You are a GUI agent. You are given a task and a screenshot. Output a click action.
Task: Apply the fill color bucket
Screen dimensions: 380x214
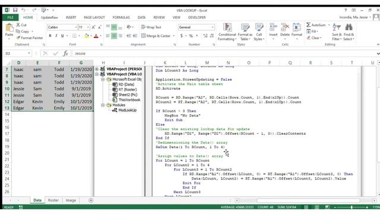pos(87,36)
